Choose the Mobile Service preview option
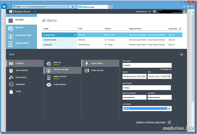Image resolution: width=197 pixels, height=134 pixels. click(x=63, y=77)
